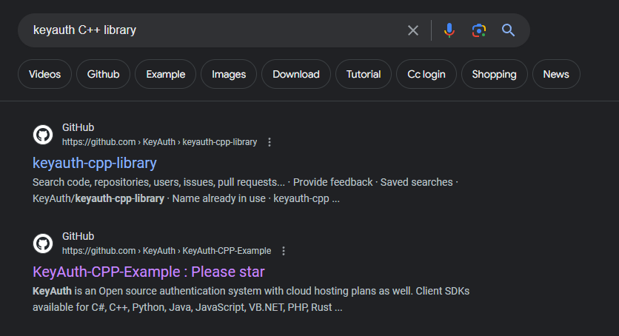This screenshot has width=619, height=336.
Task: Open Google Lens image search icon
Action: pyautogui.click(x=479, y=30)
